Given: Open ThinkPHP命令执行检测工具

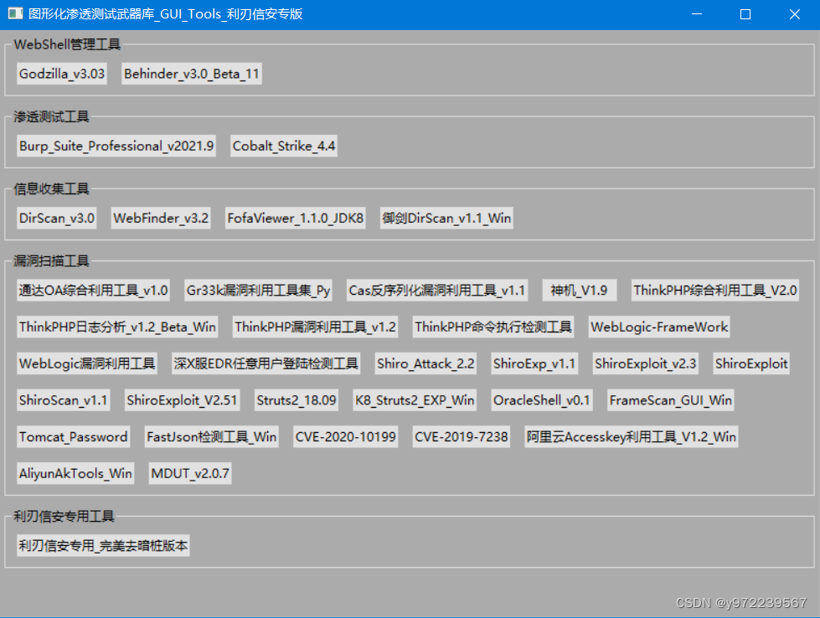Looking at the screenshot, I should (493, 327).
